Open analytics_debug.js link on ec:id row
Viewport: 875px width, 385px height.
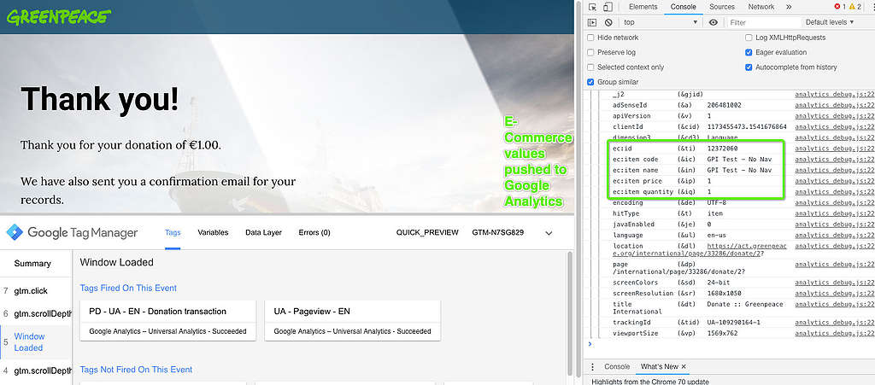click(835, 149)
